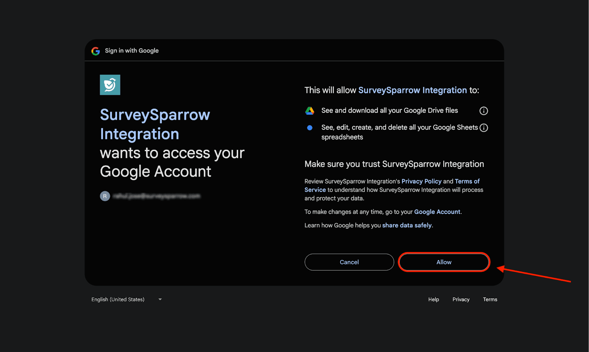Image resolution: width=589 pixels, height=352 pixels.
Task: Open Privacy in the footer
Action: pyautogui.click(x=461, y=299)
